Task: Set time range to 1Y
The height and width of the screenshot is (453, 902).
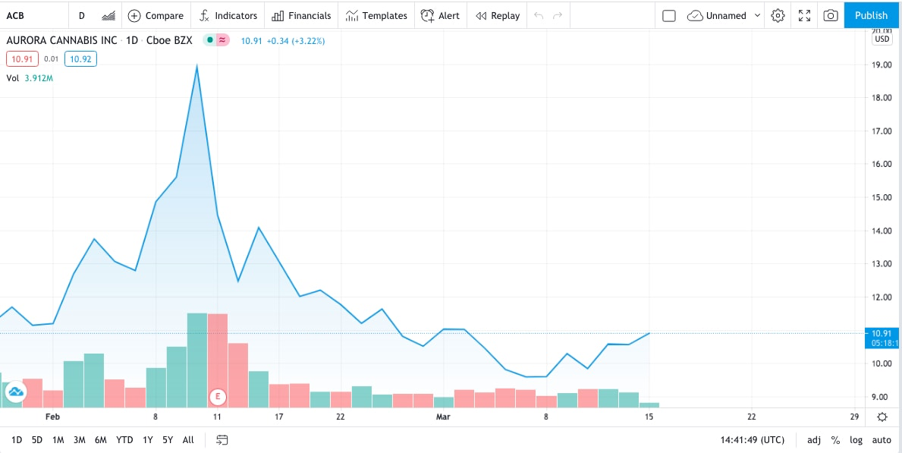Action: coord(147,440)
